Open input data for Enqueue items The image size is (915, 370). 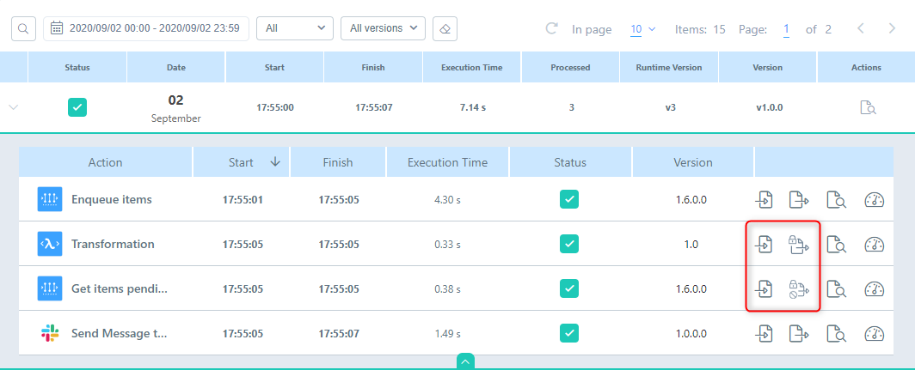pyautogui.click(x=763, y=199)
